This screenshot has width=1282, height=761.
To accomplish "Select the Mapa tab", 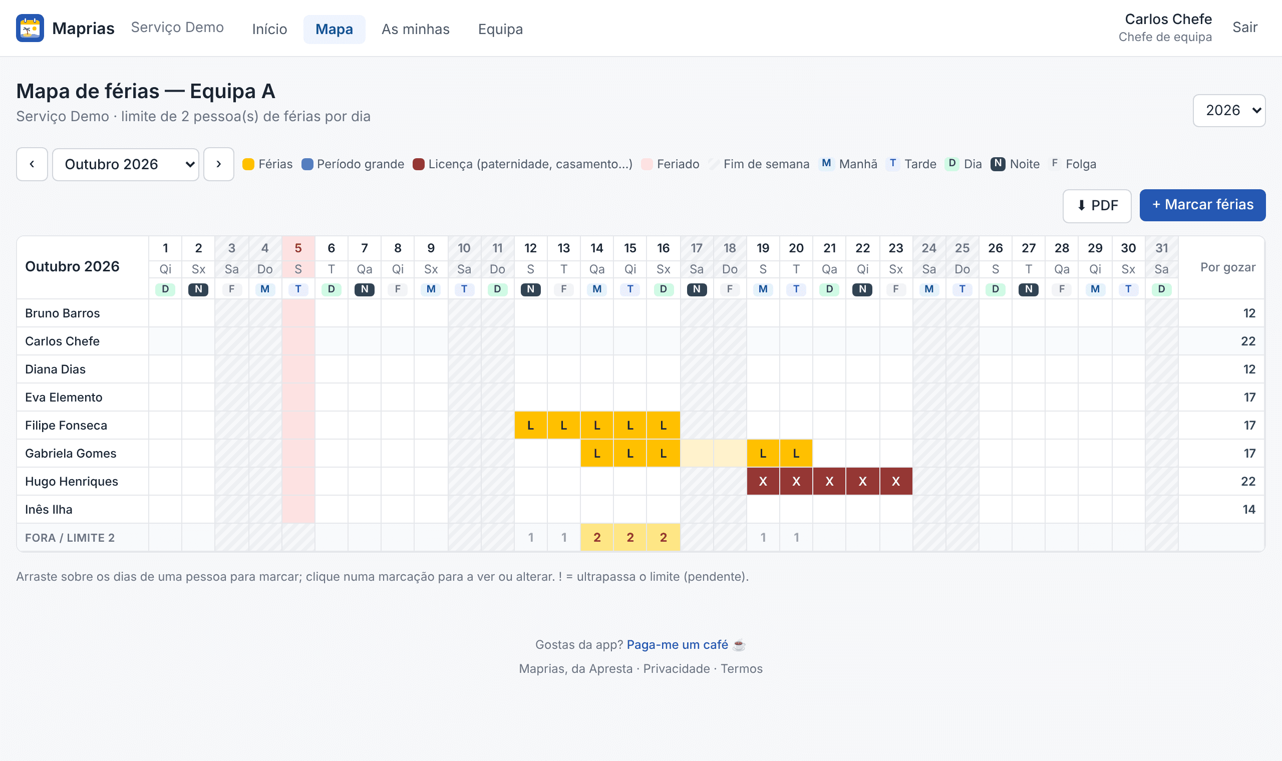I will pyautogui.click(x=335, y=29).
